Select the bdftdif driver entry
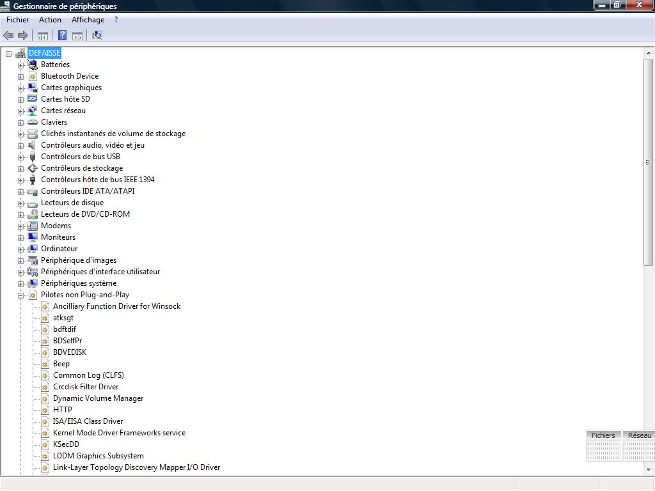The image size is (655, 491). point(65,329)
